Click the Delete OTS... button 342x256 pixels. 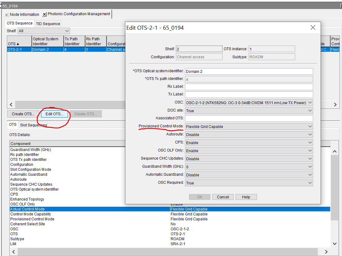point(86,114)
